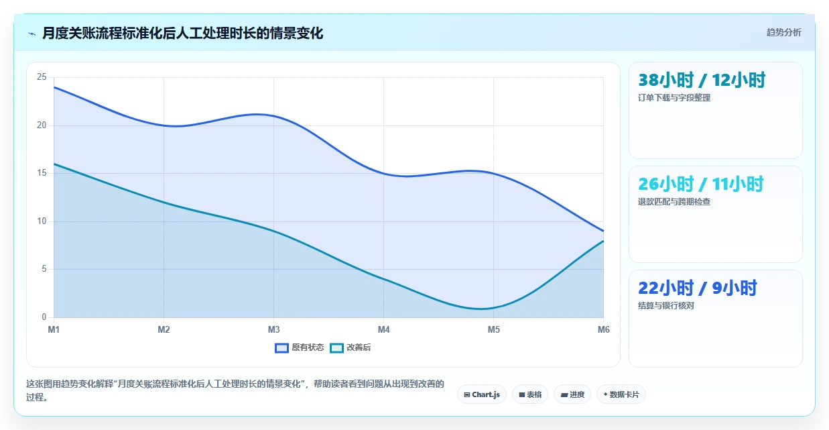Click the chart description paragraph below the chart

click(x=235, y=390)
